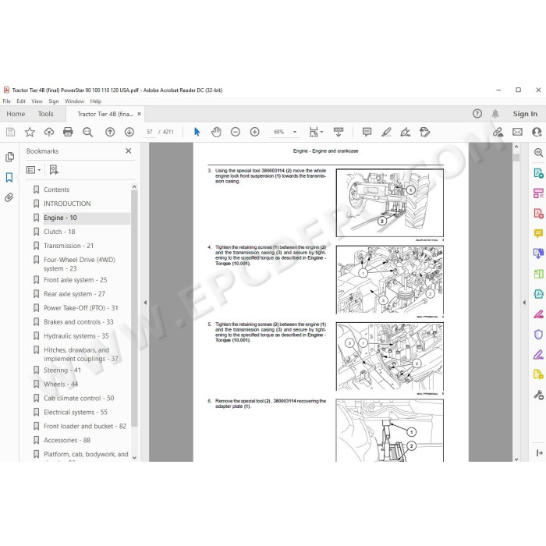The width and height of the screenshot is (546, 546).
Task: Open the Clutch - 18 bookmark
Action: [59, 232]
